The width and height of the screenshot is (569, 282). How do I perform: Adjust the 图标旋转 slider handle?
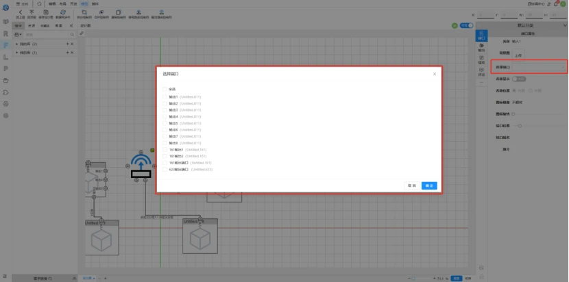click(513, 114)
